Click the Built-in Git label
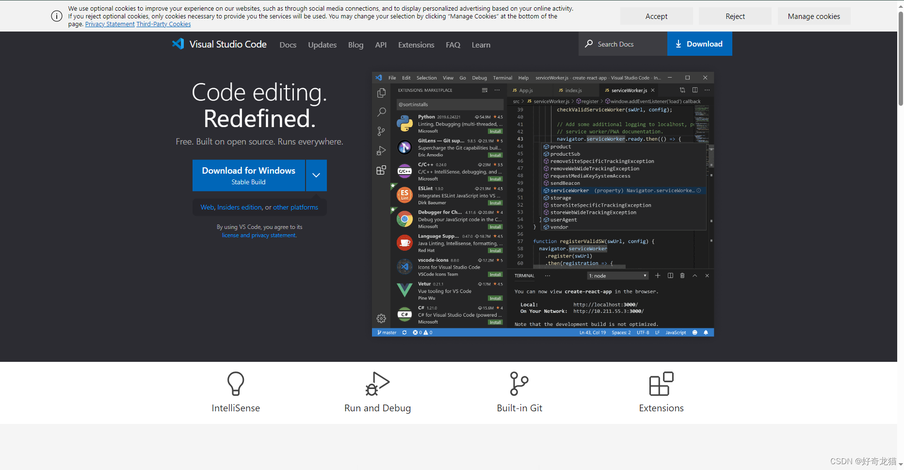This screenshot has height=470, width=904. click(519, 408)
